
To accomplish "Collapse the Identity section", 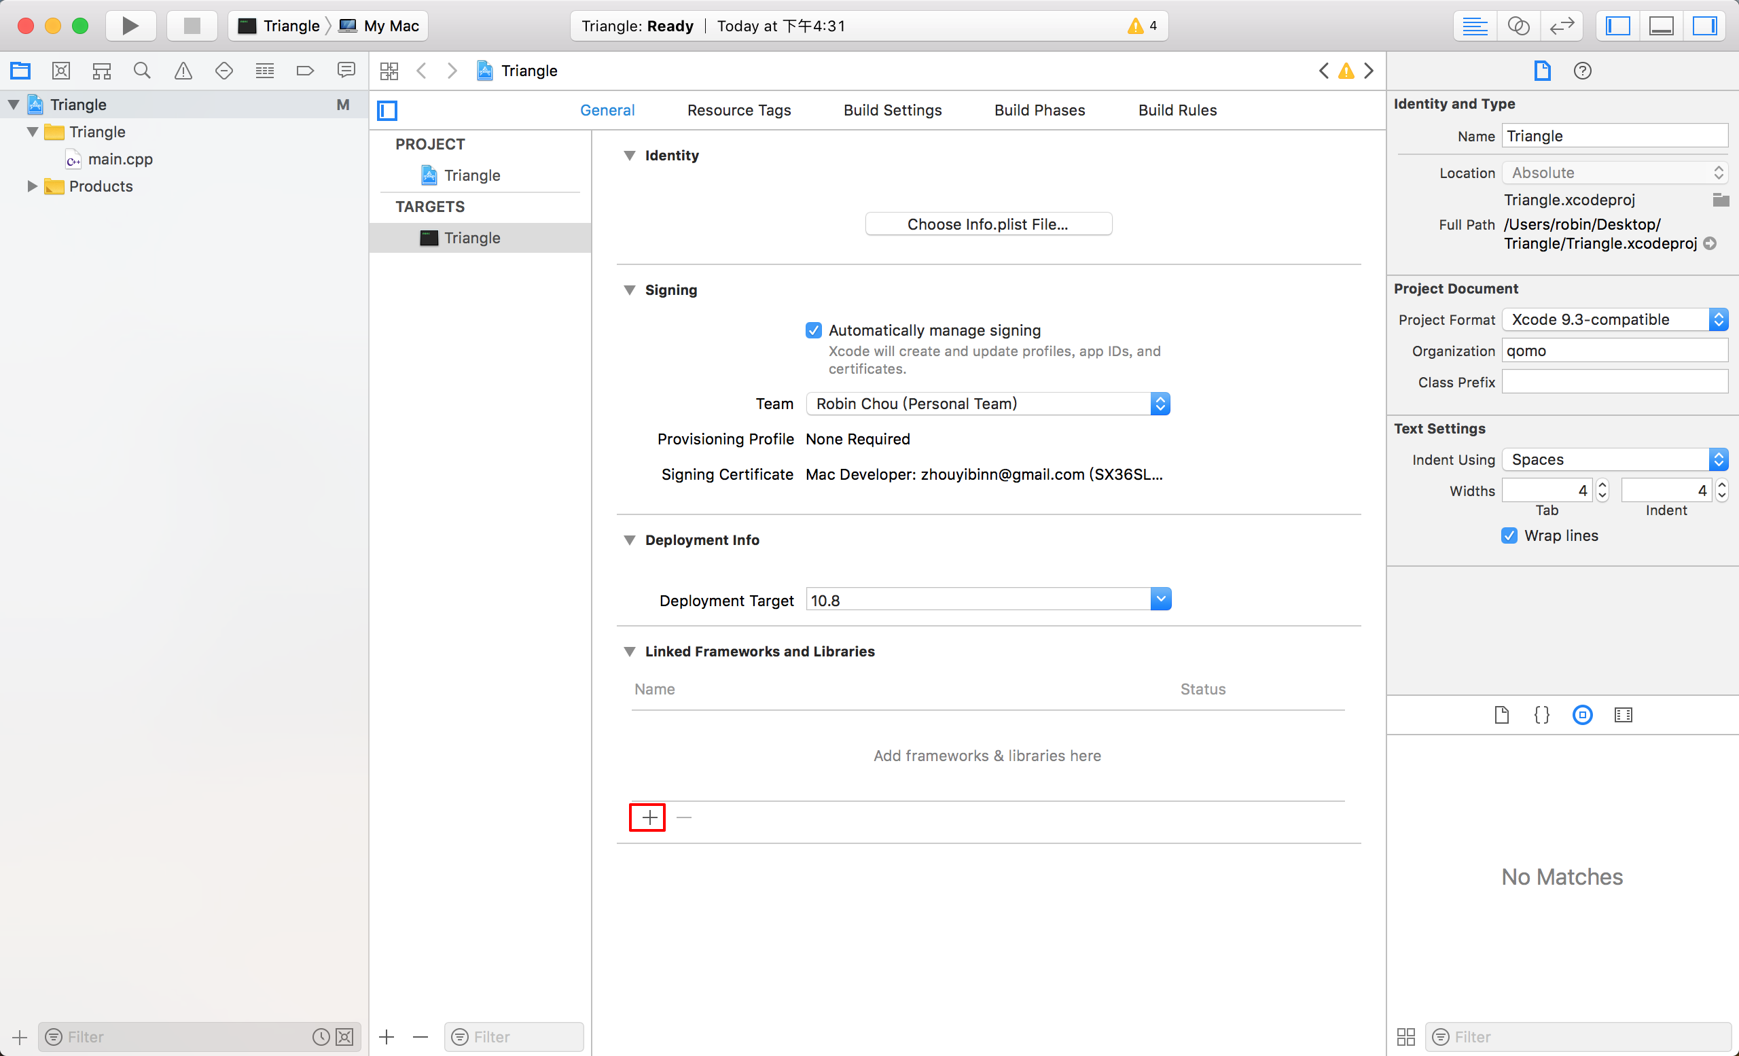I will 630,156.
